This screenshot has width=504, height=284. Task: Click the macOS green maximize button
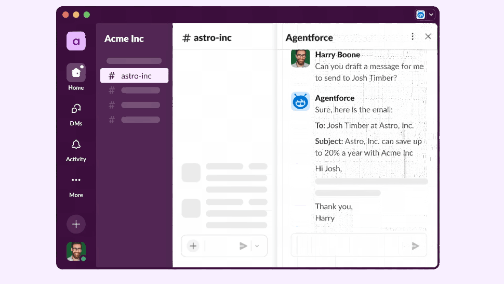point(87,15)
